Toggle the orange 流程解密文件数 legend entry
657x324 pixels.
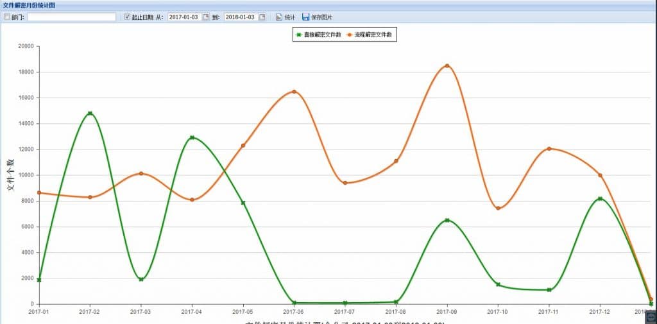coord(369,35)
